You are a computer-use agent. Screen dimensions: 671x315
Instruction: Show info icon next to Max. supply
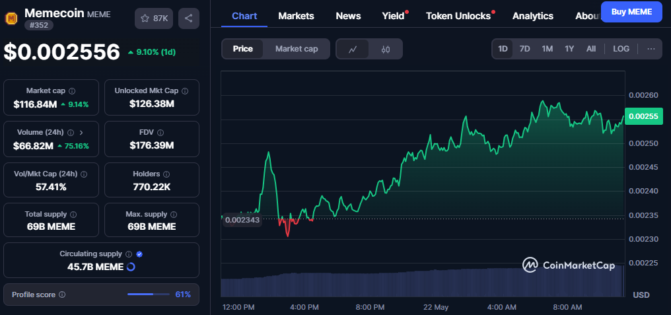(x=175, y=214)
